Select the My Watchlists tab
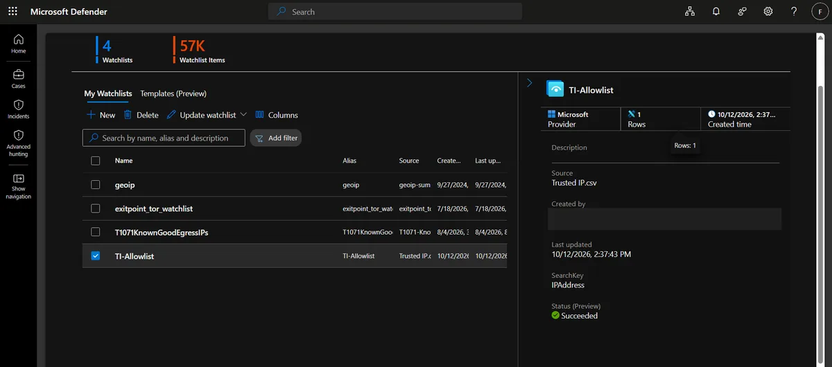The width and height of the screenshot is (832, 367). (x=108, y=93)
